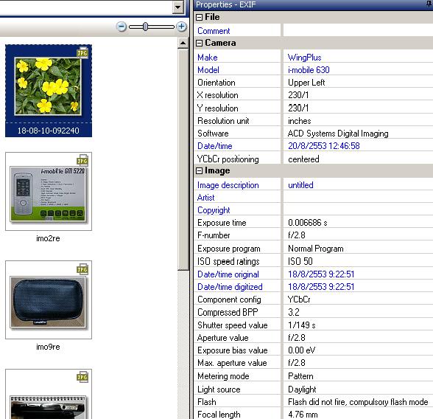Click the Comment property label

point(214,31)
